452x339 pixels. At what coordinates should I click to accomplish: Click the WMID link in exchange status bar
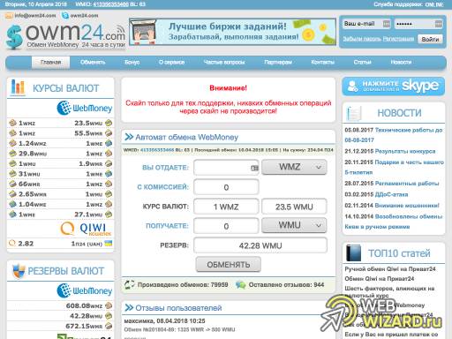click(x=157, y=150)
